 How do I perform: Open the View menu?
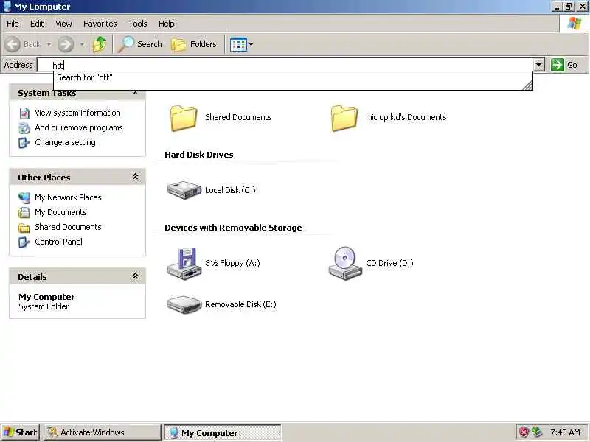pyautogui.click(x=63, y=24)
